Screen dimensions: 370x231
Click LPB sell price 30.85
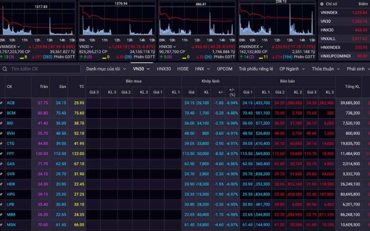click(x=279, y=204)
